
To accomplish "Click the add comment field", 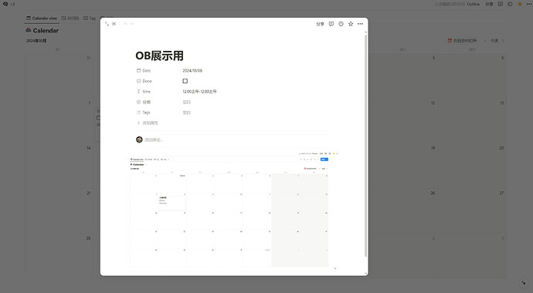I will 154,140.
